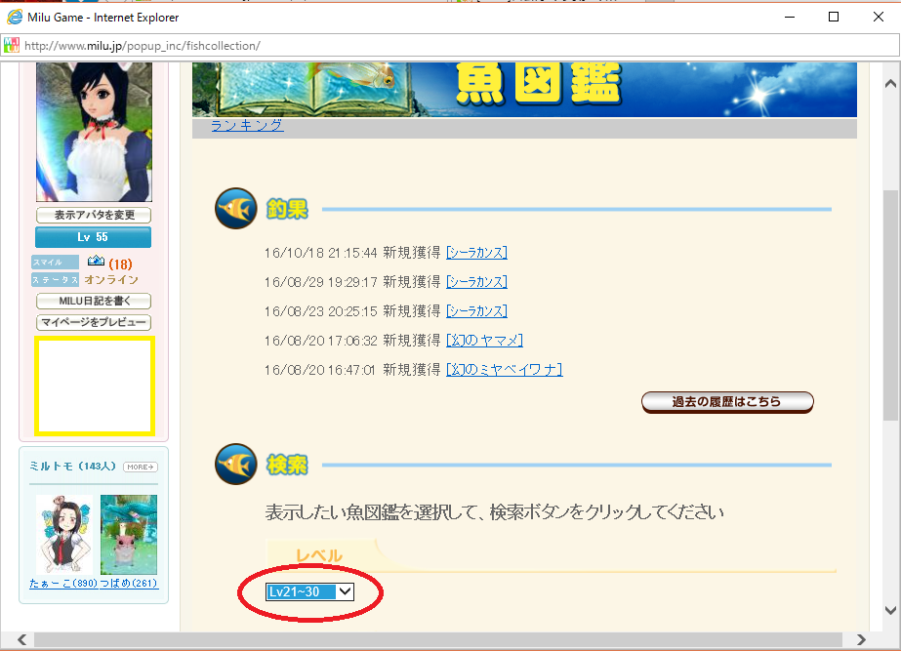Click the address bar URL field
This screenshot has height=651, width=901.
coord(390,45)
